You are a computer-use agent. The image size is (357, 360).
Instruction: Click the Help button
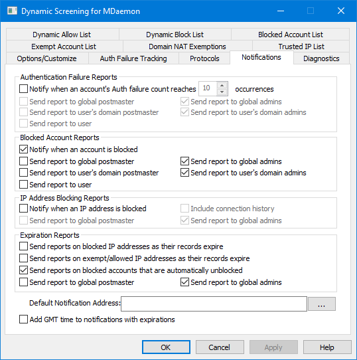coord(327,347)
